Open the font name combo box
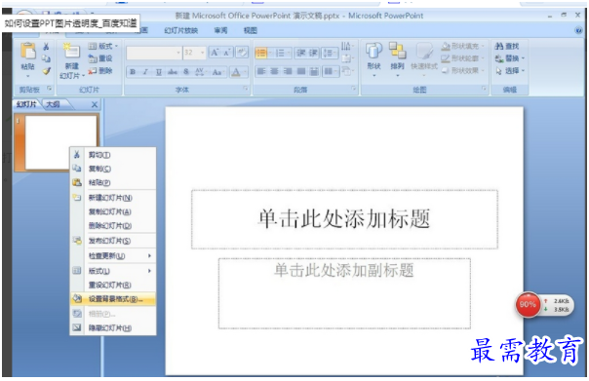589x381 pixels. coord(154,53)
